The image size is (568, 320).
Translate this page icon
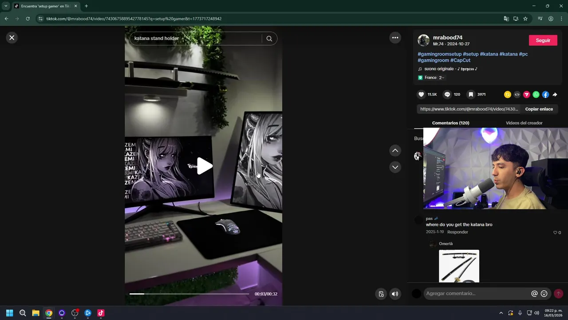pyautogui.click(x=506, y=19)
